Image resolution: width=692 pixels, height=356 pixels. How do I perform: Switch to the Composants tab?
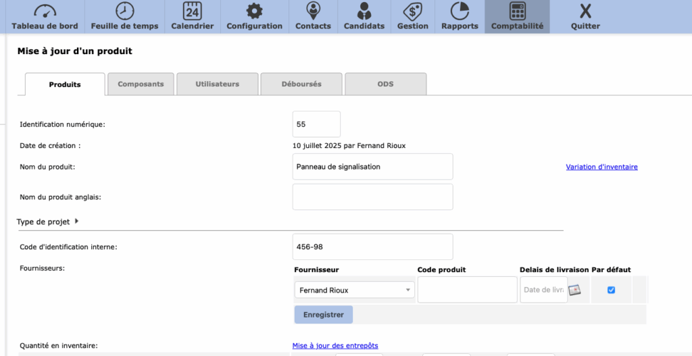coord(141,84)
